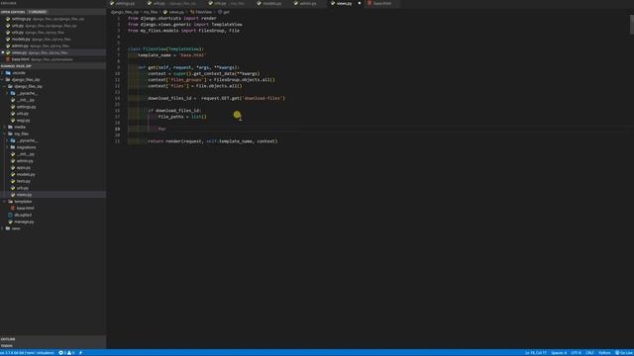
Task: Change file encoding via UTF-8
Action: 576,353
